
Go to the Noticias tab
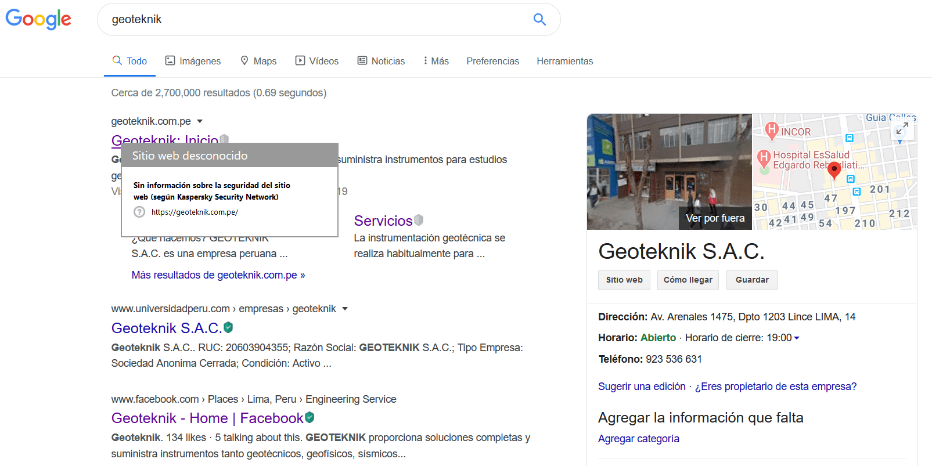click(x=381, y=61)
